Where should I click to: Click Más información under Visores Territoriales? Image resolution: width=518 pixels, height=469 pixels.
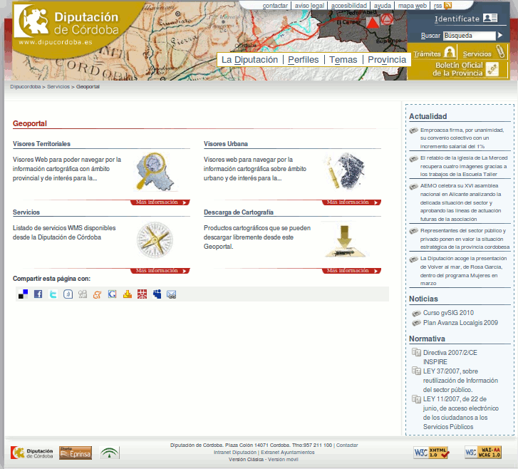coord(160,202)
